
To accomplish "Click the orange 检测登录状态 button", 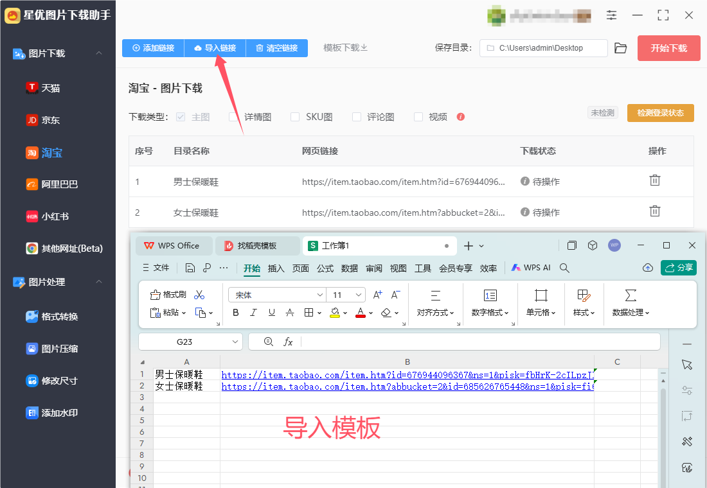I will click(x=661, y=112).
